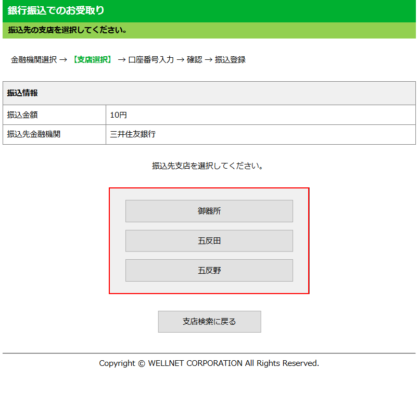418x393 pixels.
Task: Click the 振込金額 label cell
Action: coord(22,115)
